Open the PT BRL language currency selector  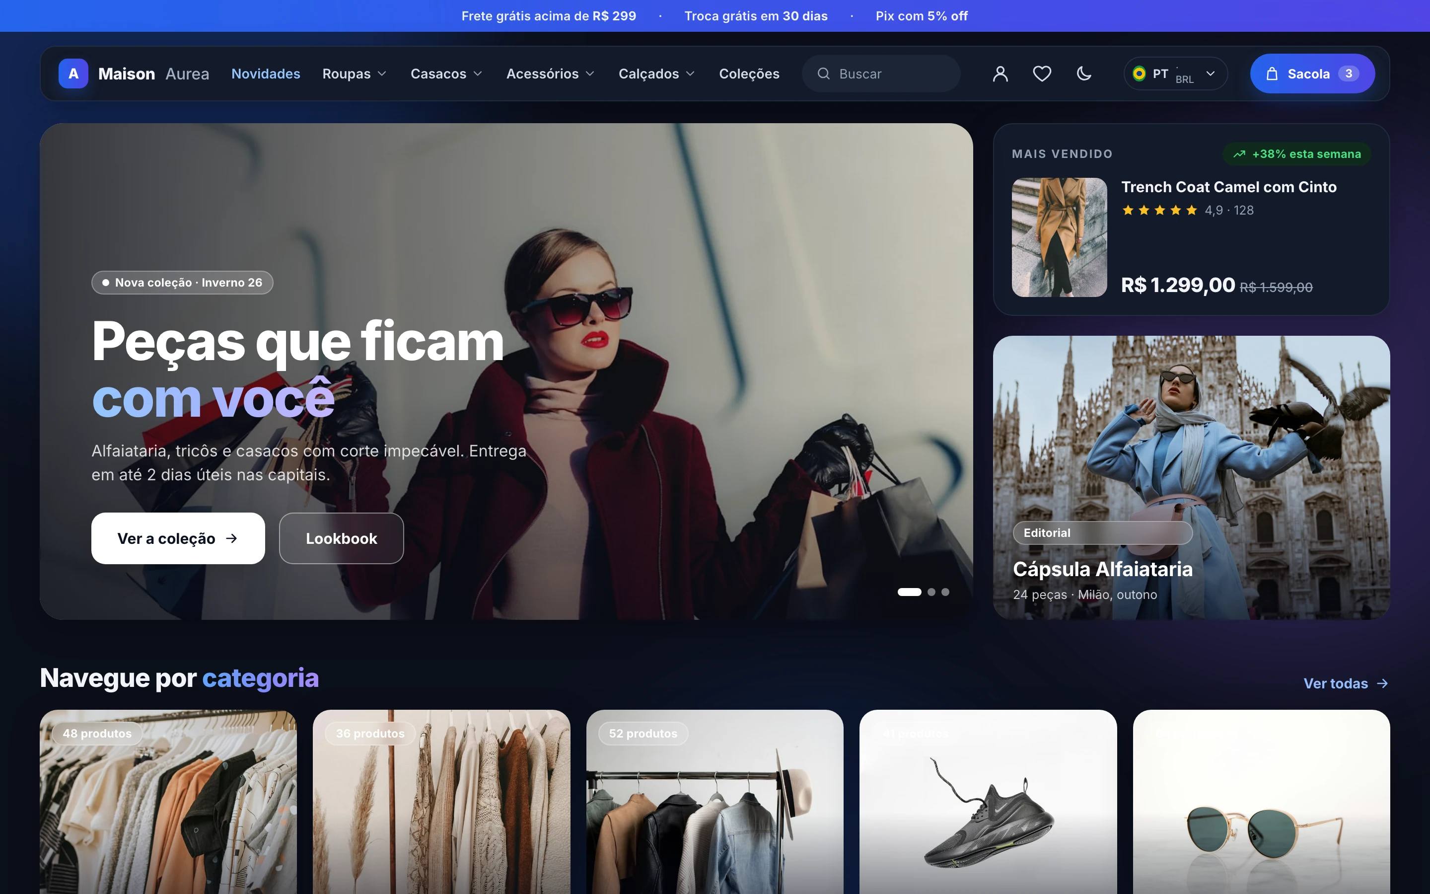pyautogui.click(x=1175, y=74)
